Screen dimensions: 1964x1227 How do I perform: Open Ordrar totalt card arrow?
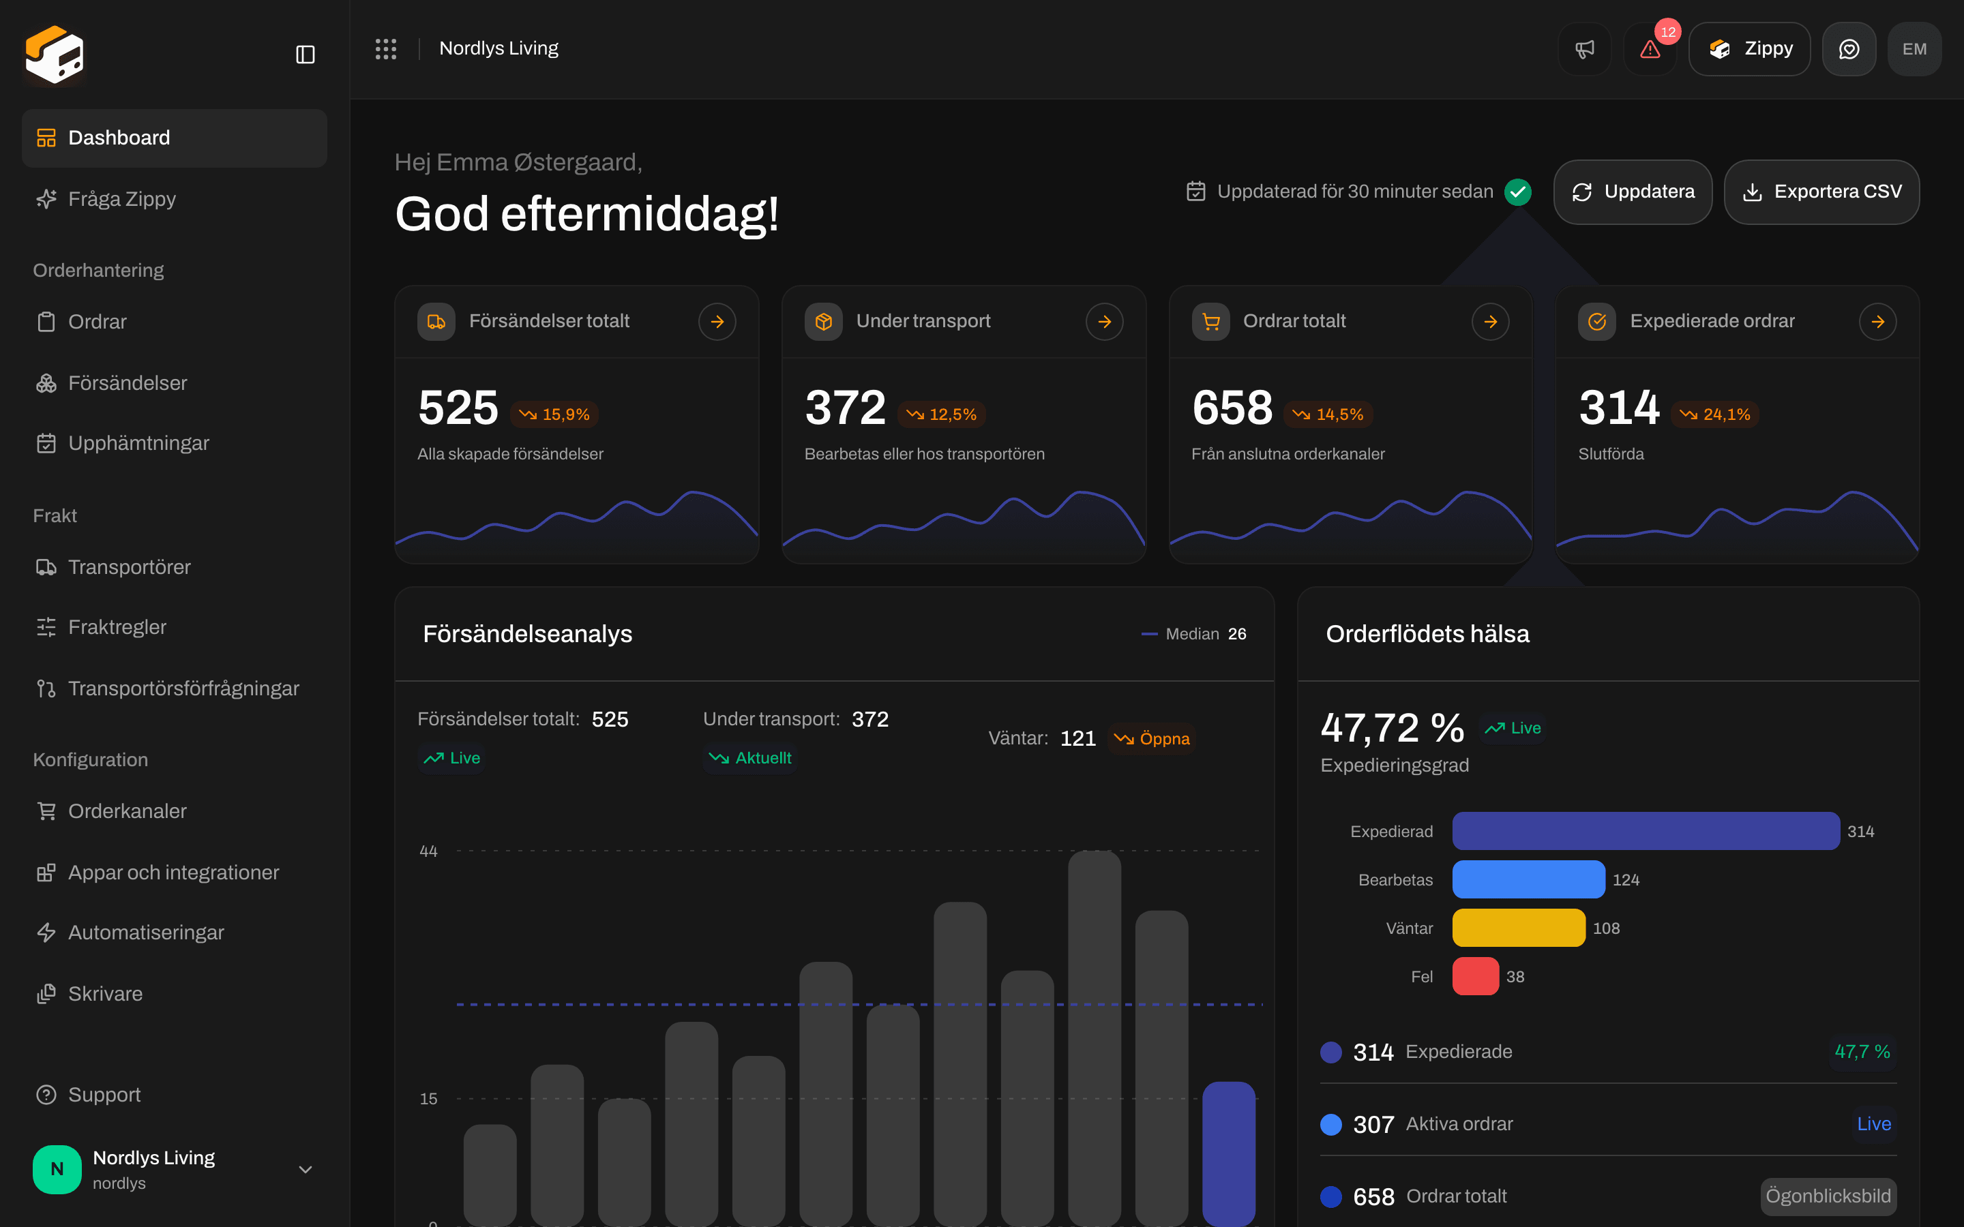point(1490,321)
